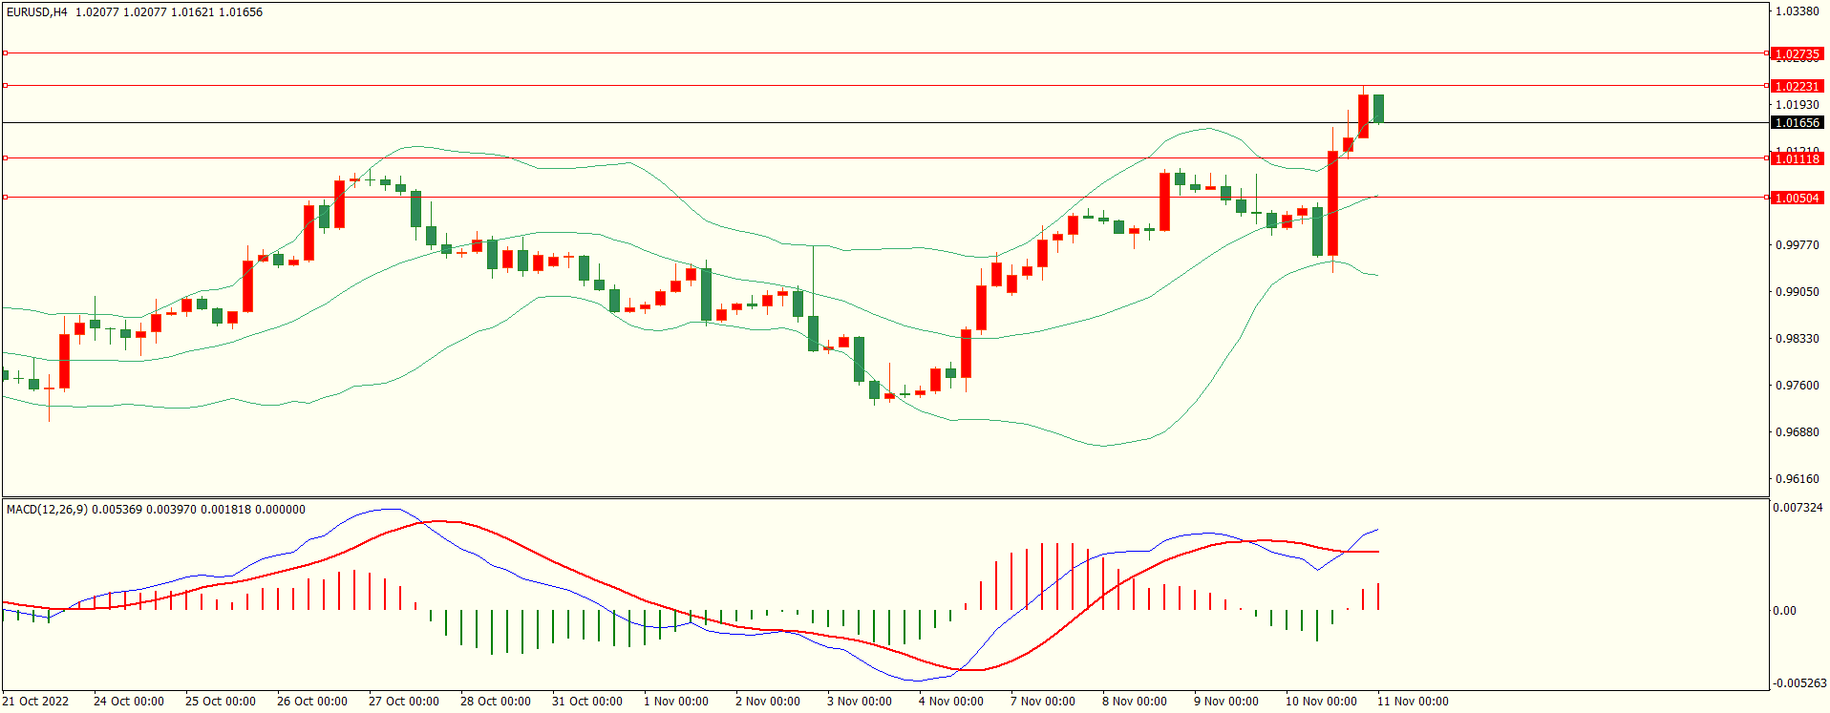Select the MACD scale value 0.007324

(x=1798, y=508)
